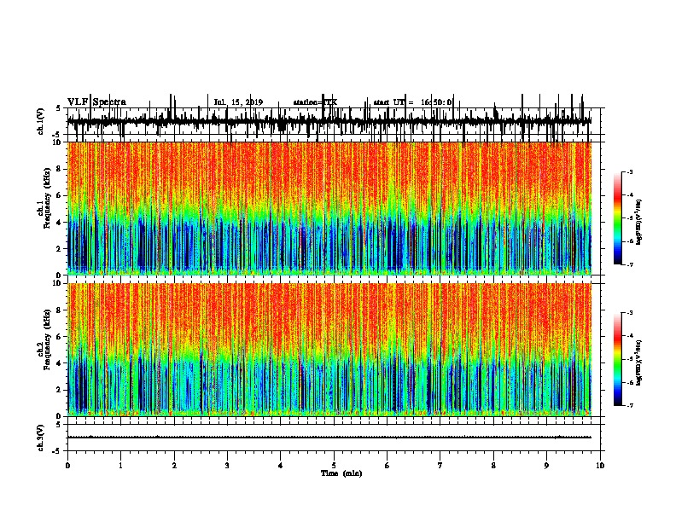Click the 'VLF Spectra' plot title

click(x=96, y=102)
